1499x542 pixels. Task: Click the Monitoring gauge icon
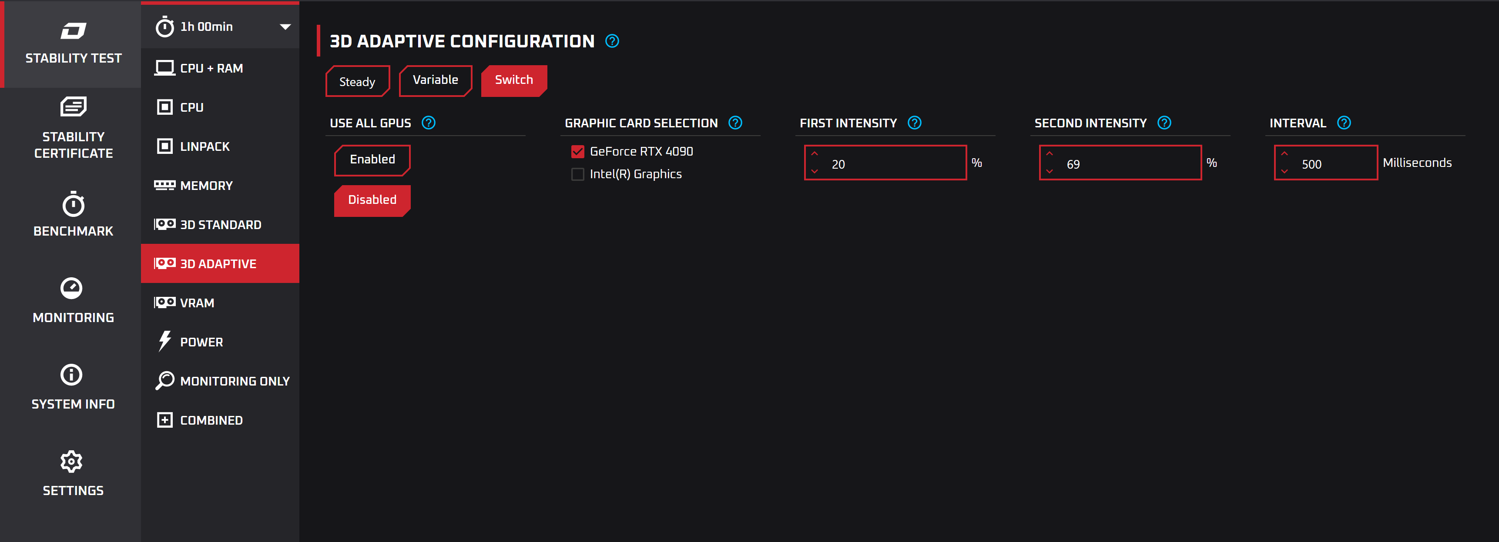[71, 289]
